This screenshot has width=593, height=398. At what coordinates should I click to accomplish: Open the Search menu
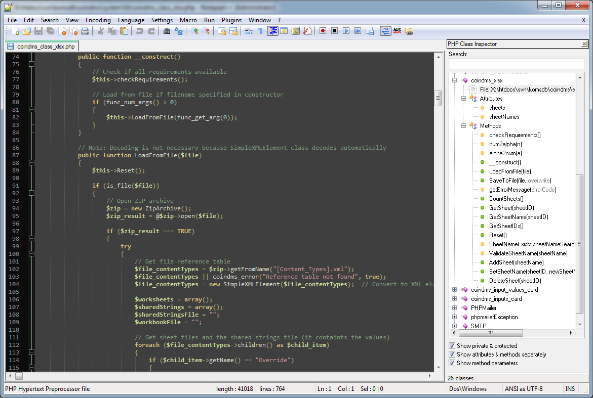point(50,20)
